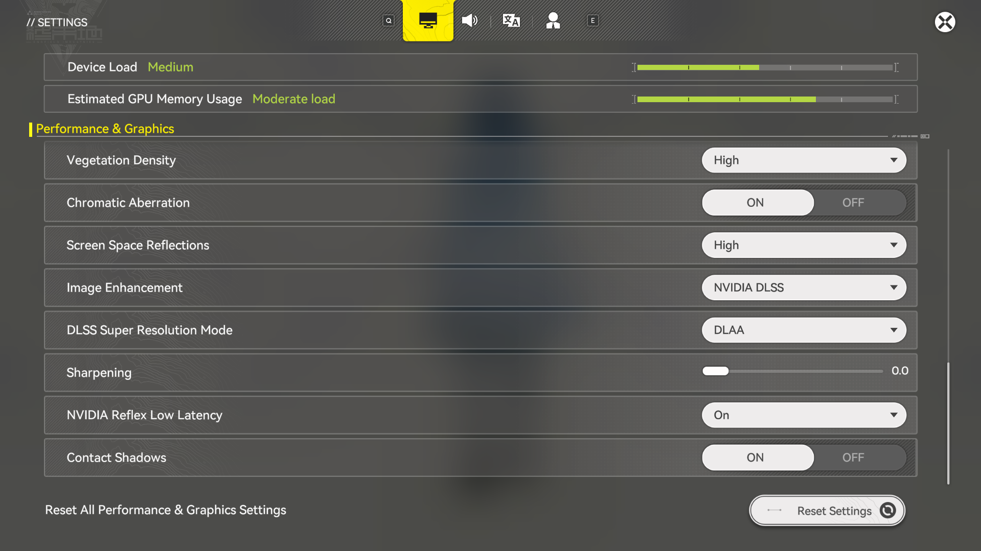The width and height of the screenshot is (981, 551).
Task: Click the E next-tab key icon
Action: point(592,20)
